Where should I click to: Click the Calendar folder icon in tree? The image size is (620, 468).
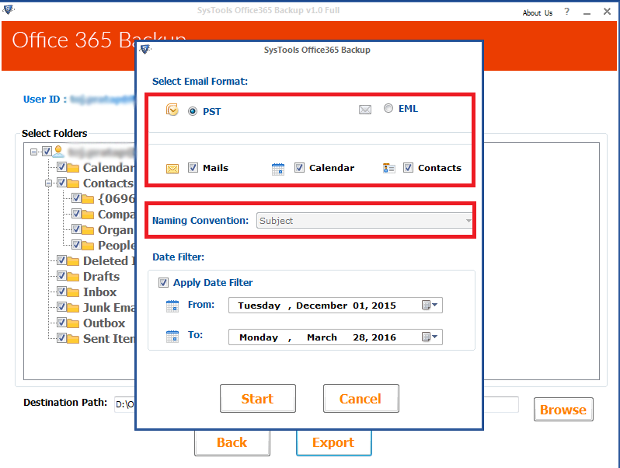[73, 168]
